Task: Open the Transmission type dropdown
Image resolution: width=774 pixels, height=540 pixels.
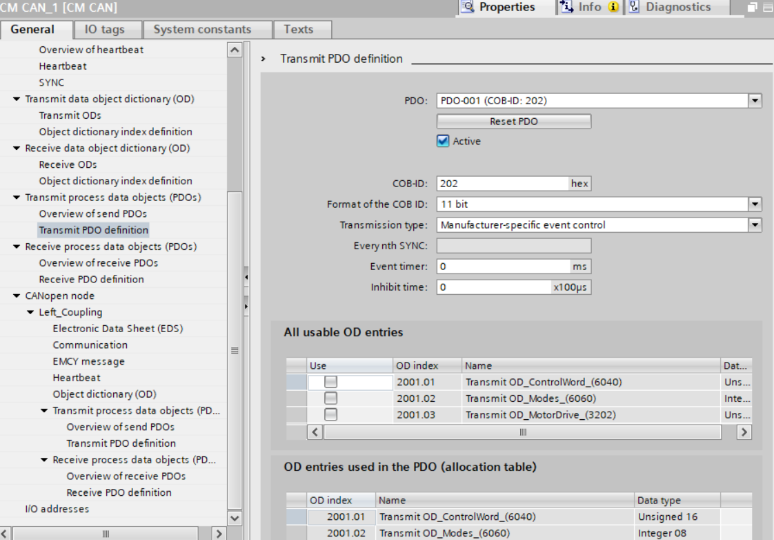Action: 755,225
